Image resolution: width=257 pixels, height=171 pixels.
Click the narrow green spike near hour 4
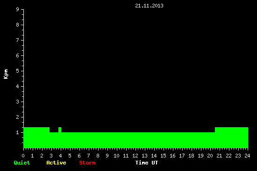60,130
